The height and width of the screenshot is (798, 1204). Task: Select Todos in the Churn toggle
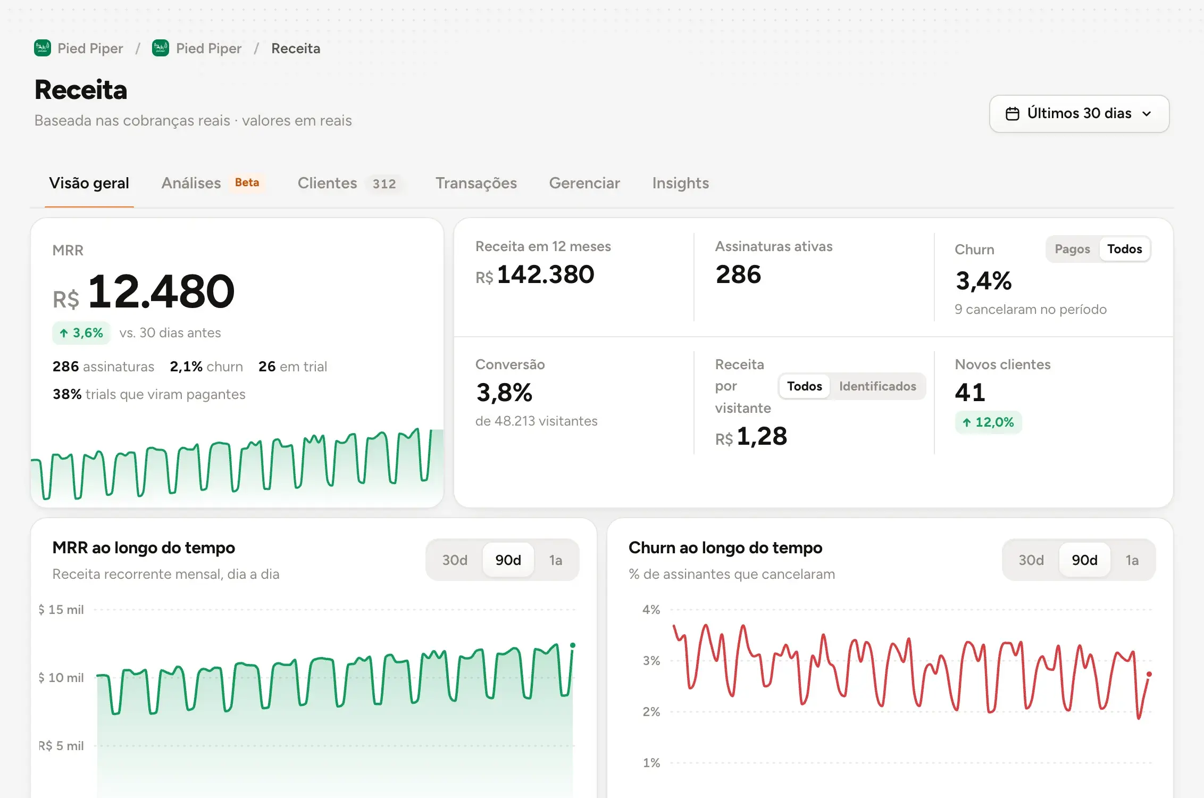pyautogui.click(x=1125, y=249)
